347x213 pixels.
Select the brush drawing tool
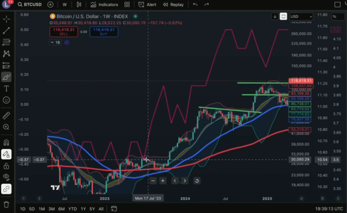point(7,77)
